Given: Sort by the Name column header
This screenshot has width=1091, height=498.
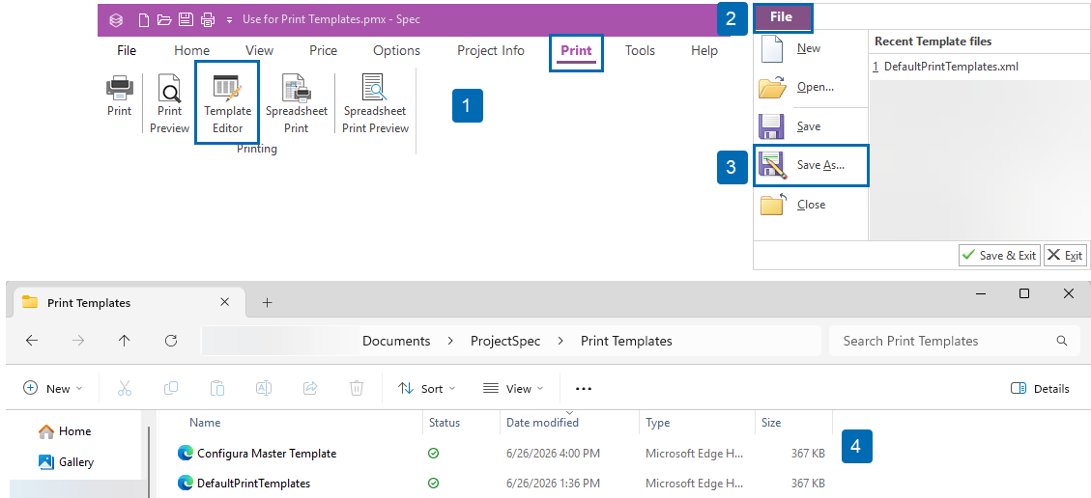Looking at the screenshot, I should (x=205, y=423).
